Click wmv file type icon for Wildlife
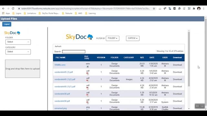This screenshot has height=116, width=207. pyautogui.click(x=88, y=67)
